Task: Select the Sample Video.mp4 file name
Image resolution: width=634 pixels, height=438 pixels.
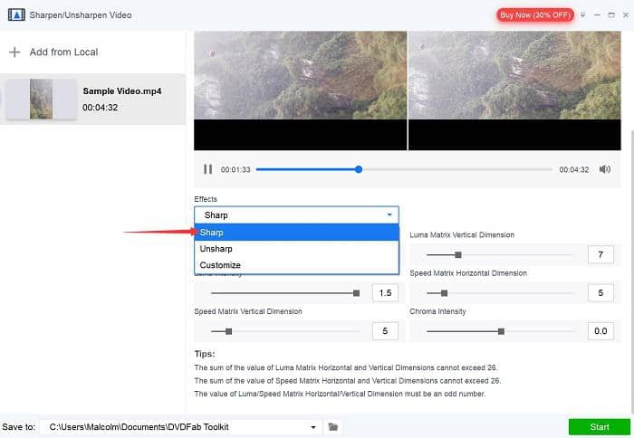Action: point(122,91)
